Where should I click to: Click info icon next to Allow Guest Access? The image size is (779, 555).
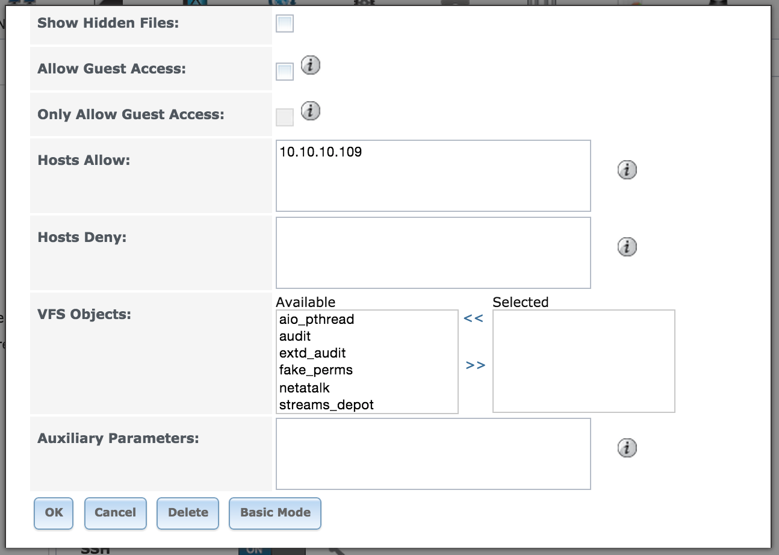point(310,65)
